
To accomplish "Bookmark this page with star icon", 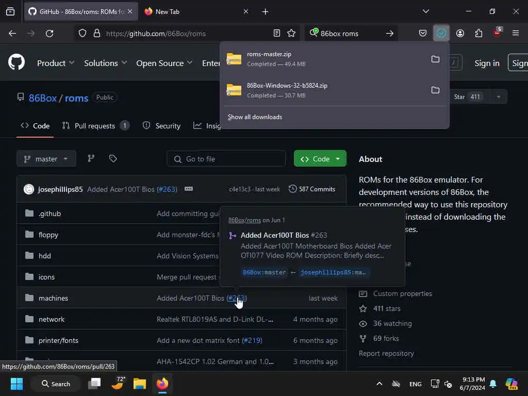I will [x=291, y=34].
